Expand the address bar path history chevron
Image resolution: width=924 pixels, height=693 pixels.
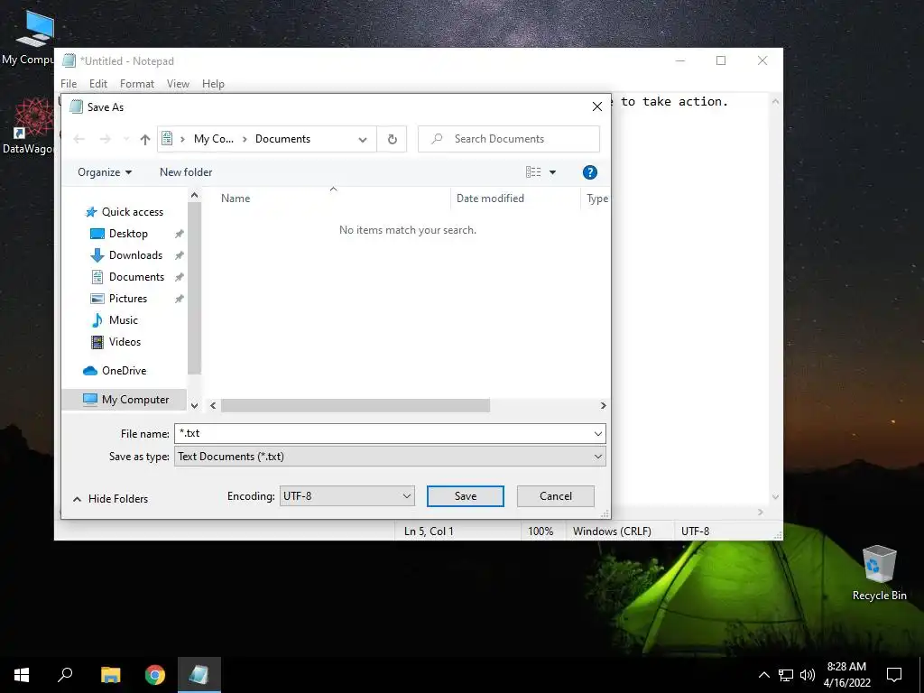(363, 140)
